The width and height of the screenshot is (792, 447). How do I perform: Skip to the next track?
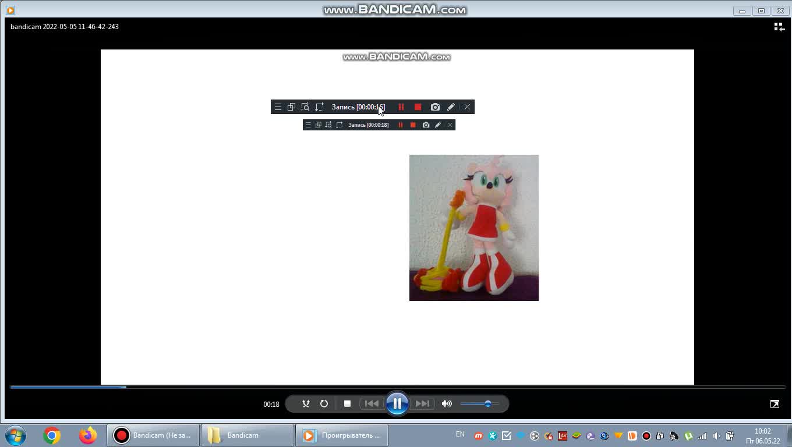(422, 404)
